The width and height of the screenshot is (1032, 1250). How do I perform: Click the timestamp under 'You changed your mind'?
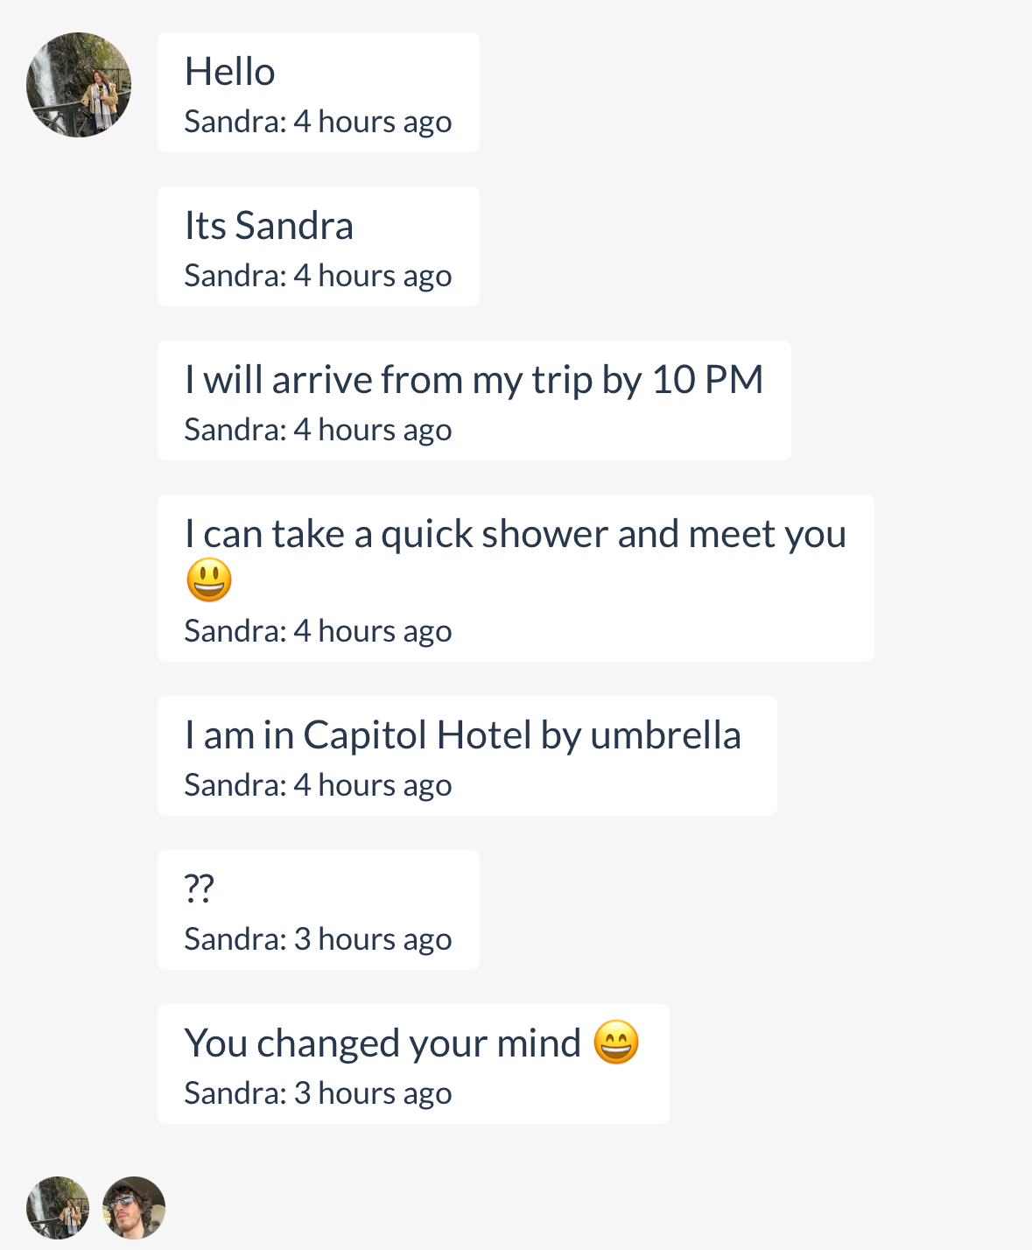(x=318, y=1093)
